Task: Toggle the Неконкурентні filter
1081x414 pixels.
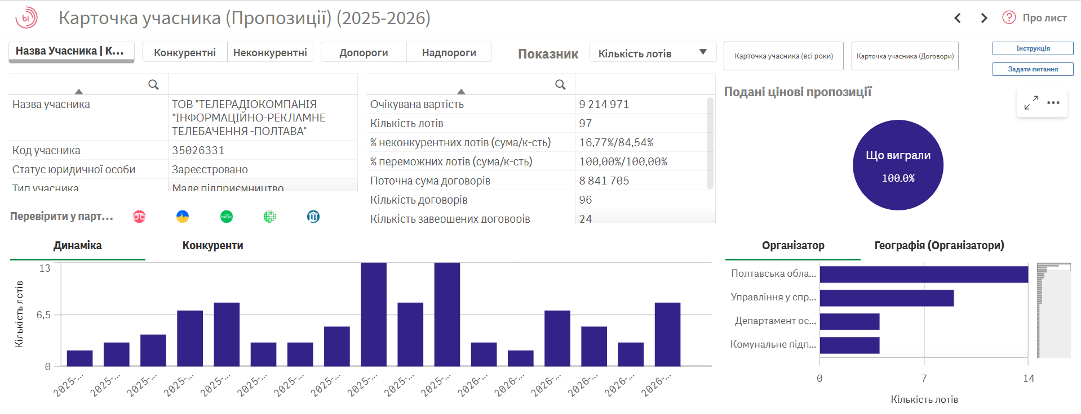Action: (270, 52)
